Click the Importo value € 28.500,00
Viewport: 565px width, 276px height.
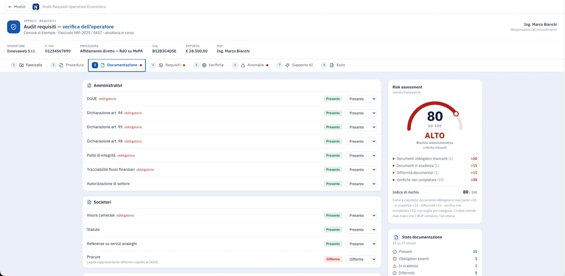coord(197,51)
